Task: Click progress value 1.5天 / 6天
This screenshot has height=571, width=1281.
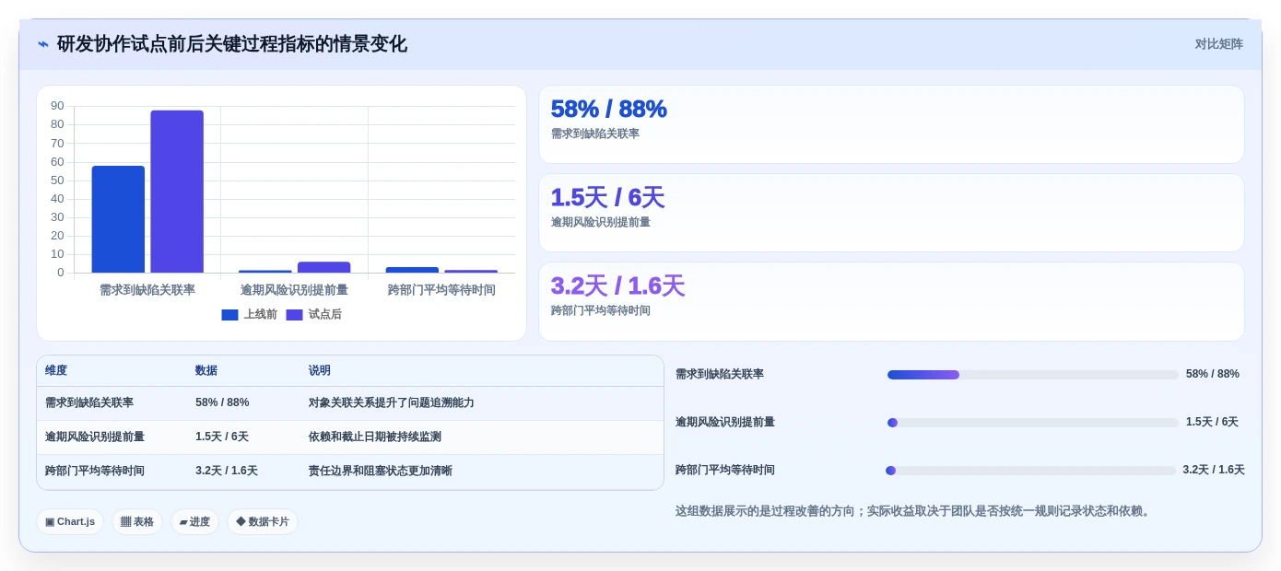Action: [x=1212, y=422]
